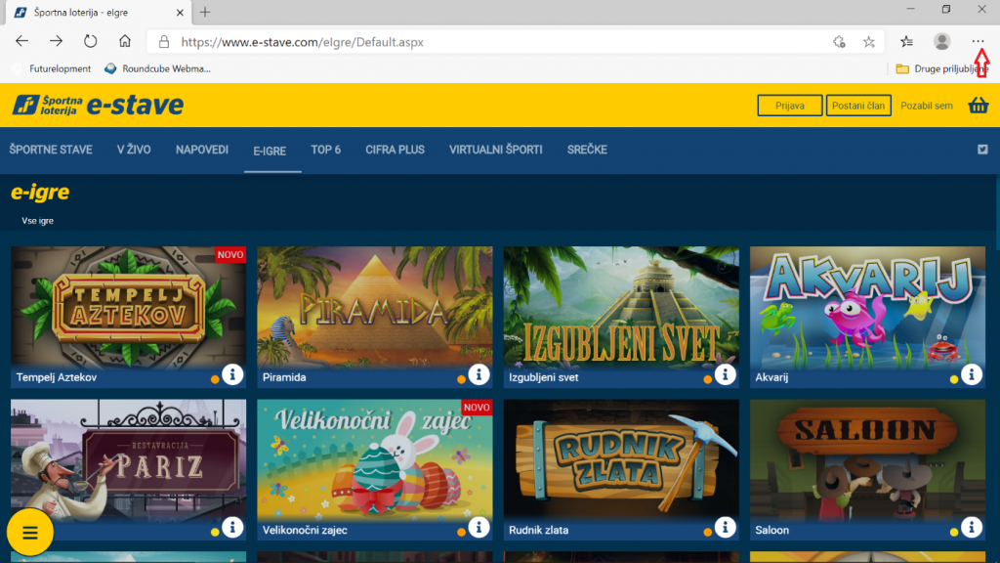
Task: Click the Postani član button
Action: (x=858, y=106)
